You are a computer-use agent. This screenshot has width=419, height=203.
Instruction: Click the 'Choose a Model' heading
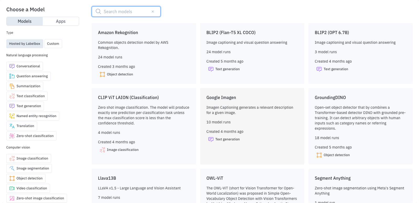tap(25, 9)
